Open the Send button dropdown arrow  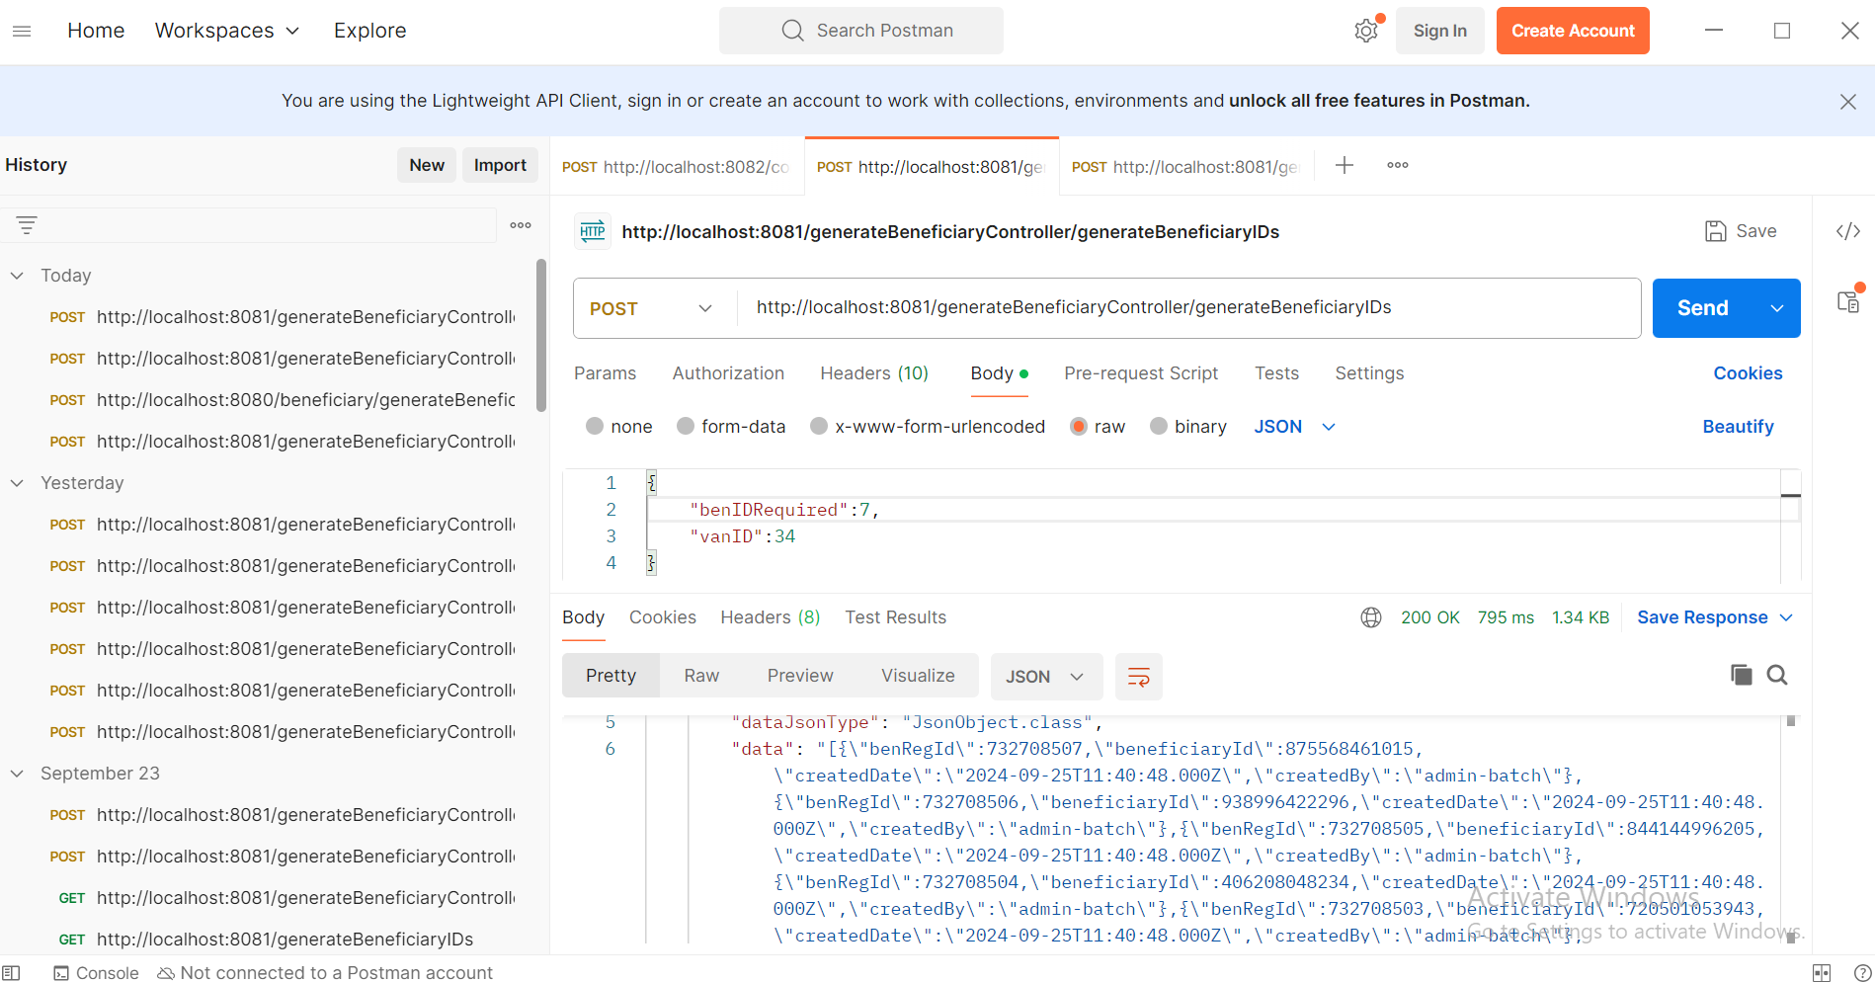tap(1776, 308)
